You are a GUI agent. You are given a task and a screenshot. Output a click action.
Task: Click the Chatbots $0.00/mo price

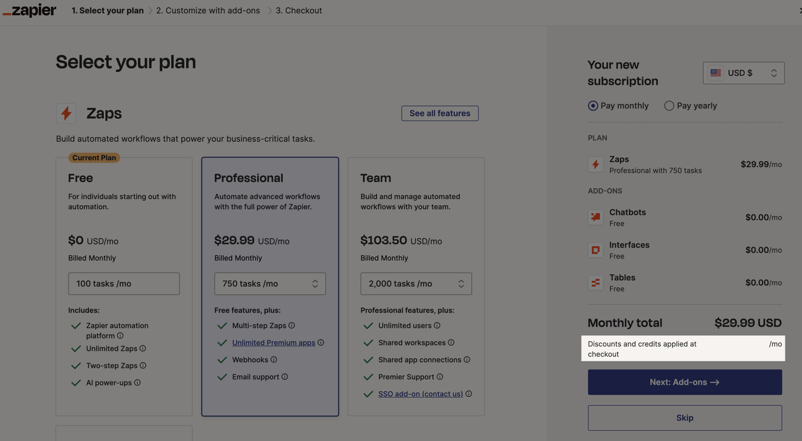point(764,217)
